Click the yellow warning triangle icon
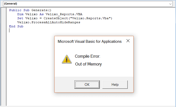Screen dimensions: 176x107 (67, 59)
